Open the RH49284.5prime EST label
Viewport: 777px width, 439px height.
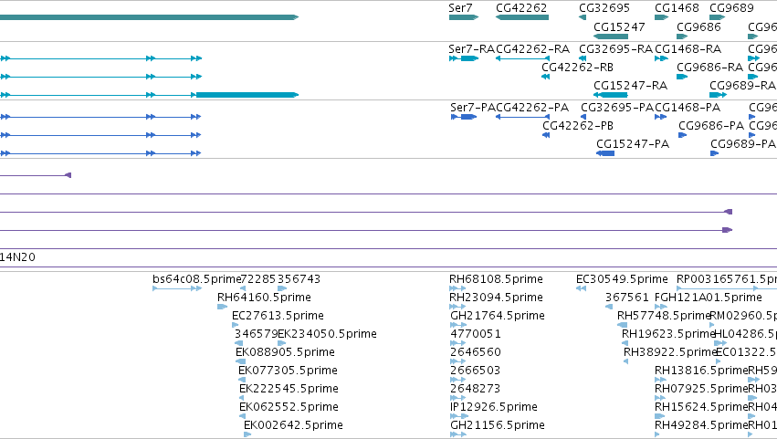[x=701, y=425]
